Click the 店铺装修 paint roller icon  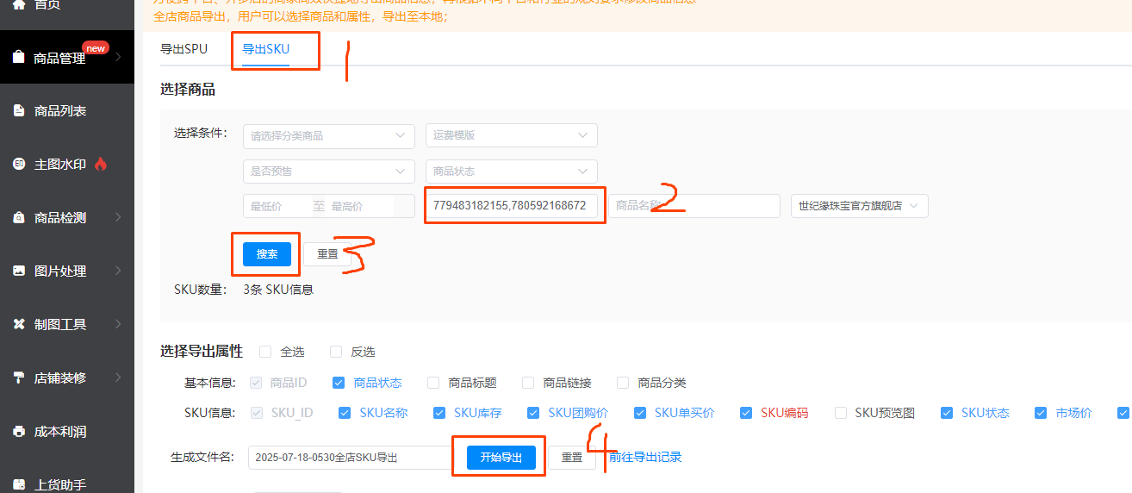click(19, 378)
